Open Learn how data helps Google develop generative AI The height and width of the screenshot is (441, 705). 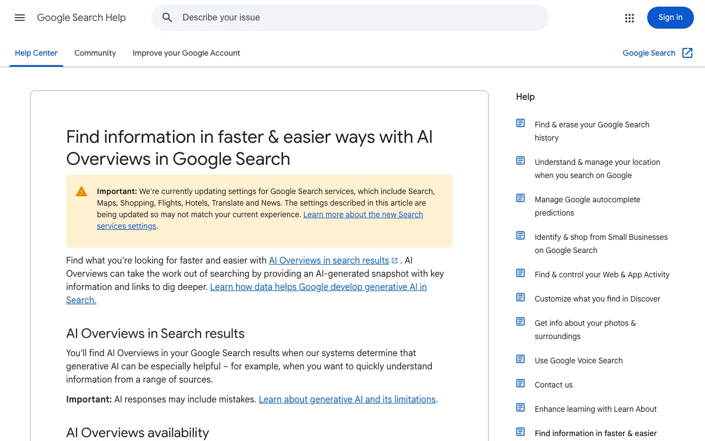tap(246, 293)
